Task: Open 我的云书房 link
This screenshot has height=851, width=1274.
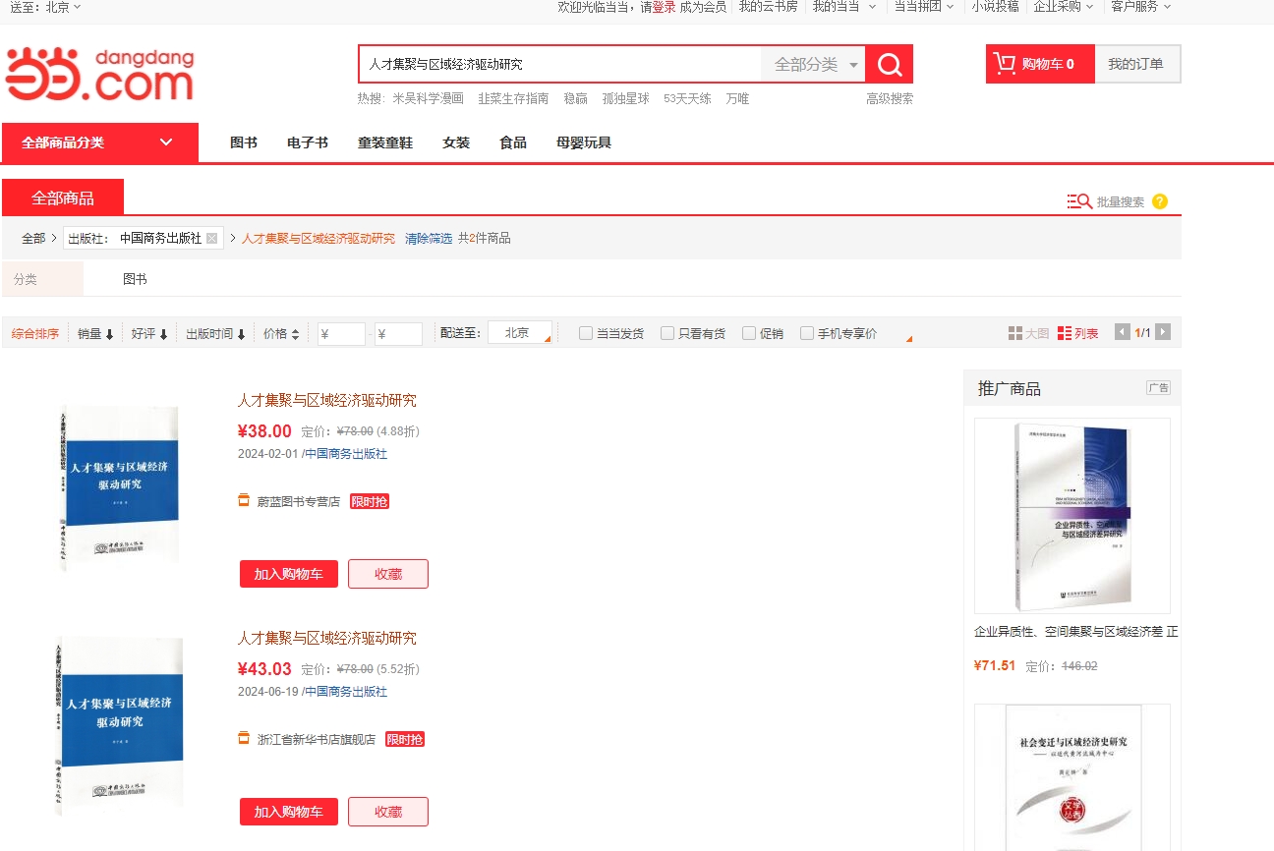Action: [768, 7]
